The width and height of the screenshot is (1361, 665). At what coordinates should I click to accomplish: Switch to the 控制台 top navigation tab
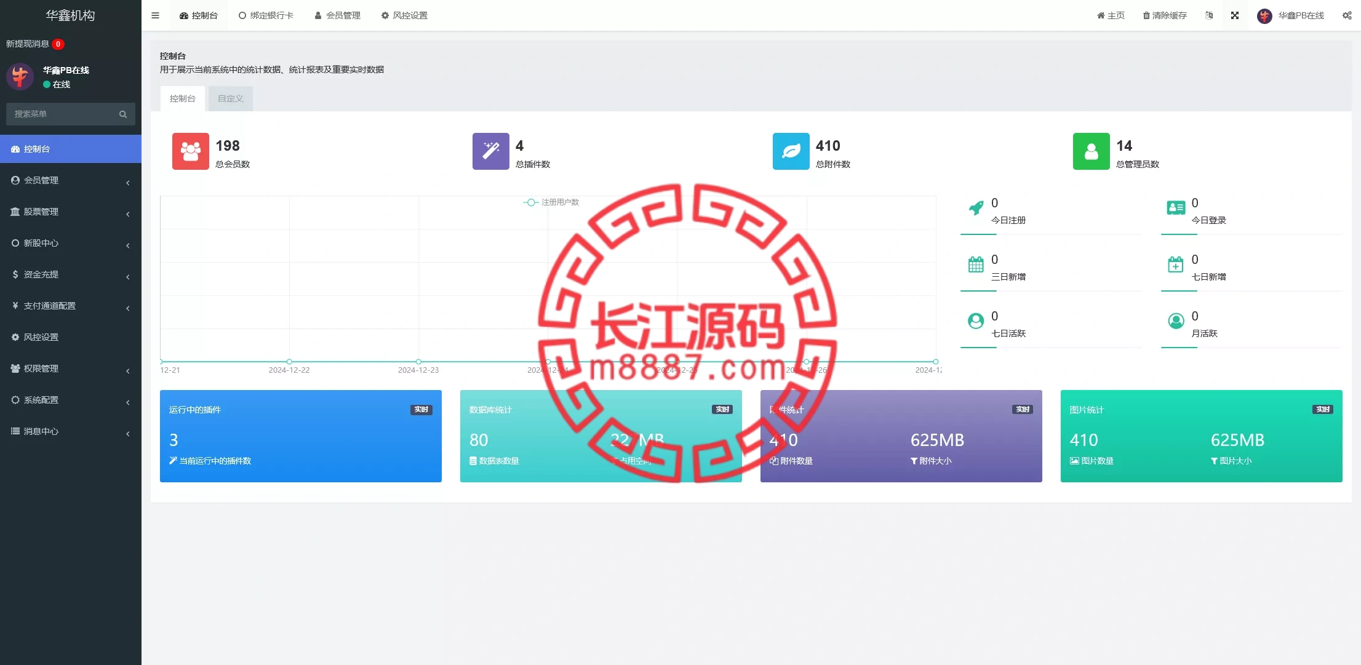pyautogui.click(x=198, y=15)
